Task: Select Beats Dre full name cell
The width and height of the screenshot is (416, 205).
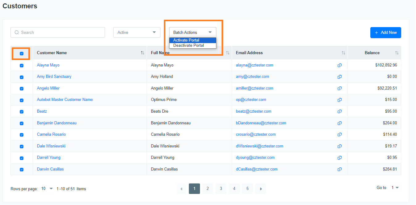Action: pos(160,111)
